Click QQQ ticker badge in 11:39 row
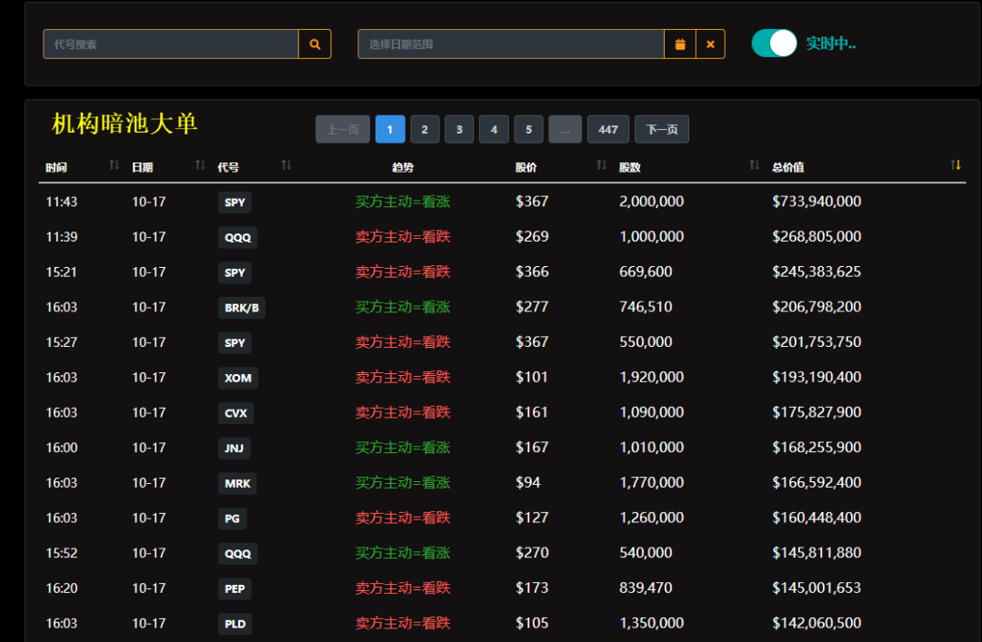 [x=238, y=237]
